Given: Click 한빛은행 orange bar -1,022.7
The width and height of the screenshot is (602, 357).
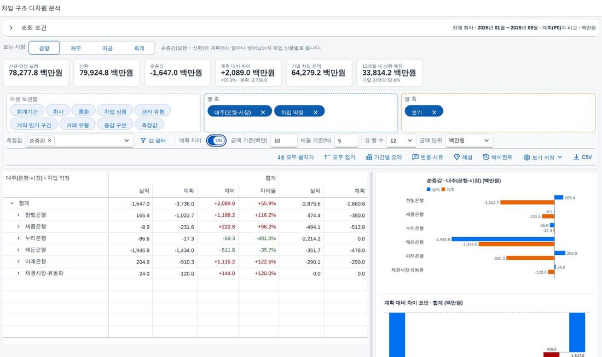Looking at the screenshot, I should click(x=527, y=202).
